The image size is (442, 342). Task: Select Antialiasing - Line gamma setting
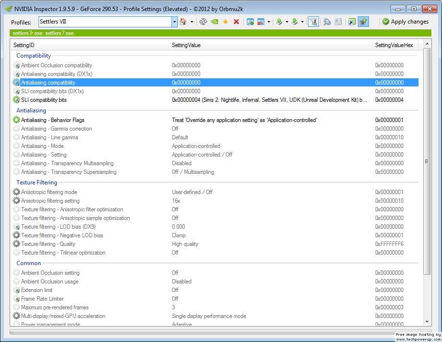point(215,137)
